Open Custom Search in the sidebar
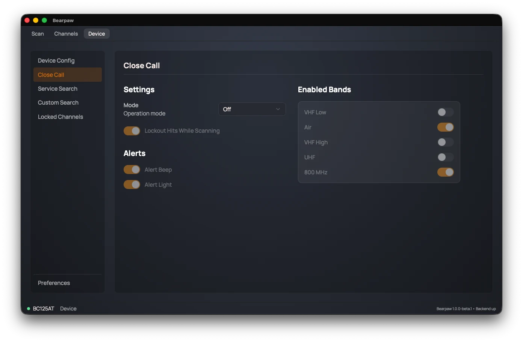 click(x=68, y=102)
